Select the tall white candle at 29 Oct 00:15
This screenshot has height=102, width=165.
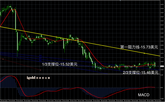16,19
